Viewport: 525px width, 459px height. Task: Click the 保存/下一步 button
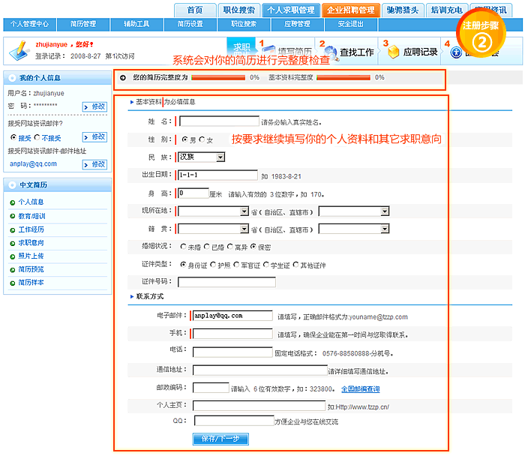[x=220, y=439]
